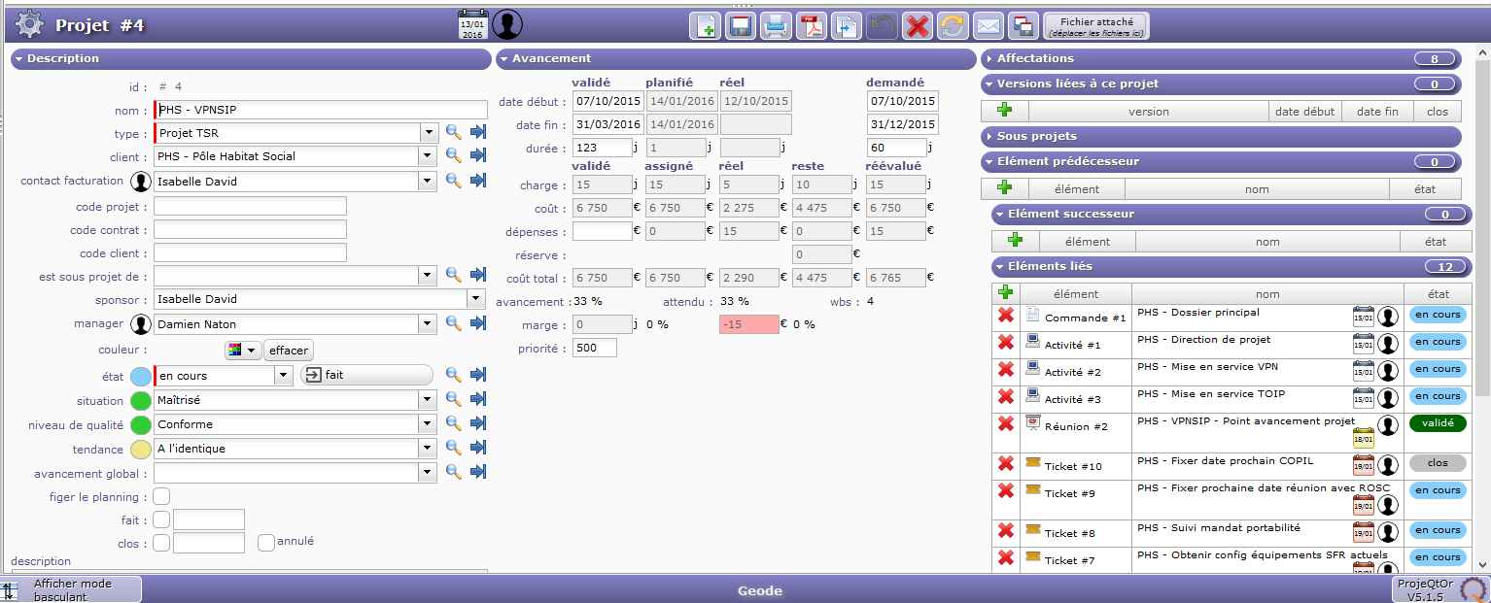Expand the Affectations section
This screenshot has height=603, width=1491.
(1035, 59)
